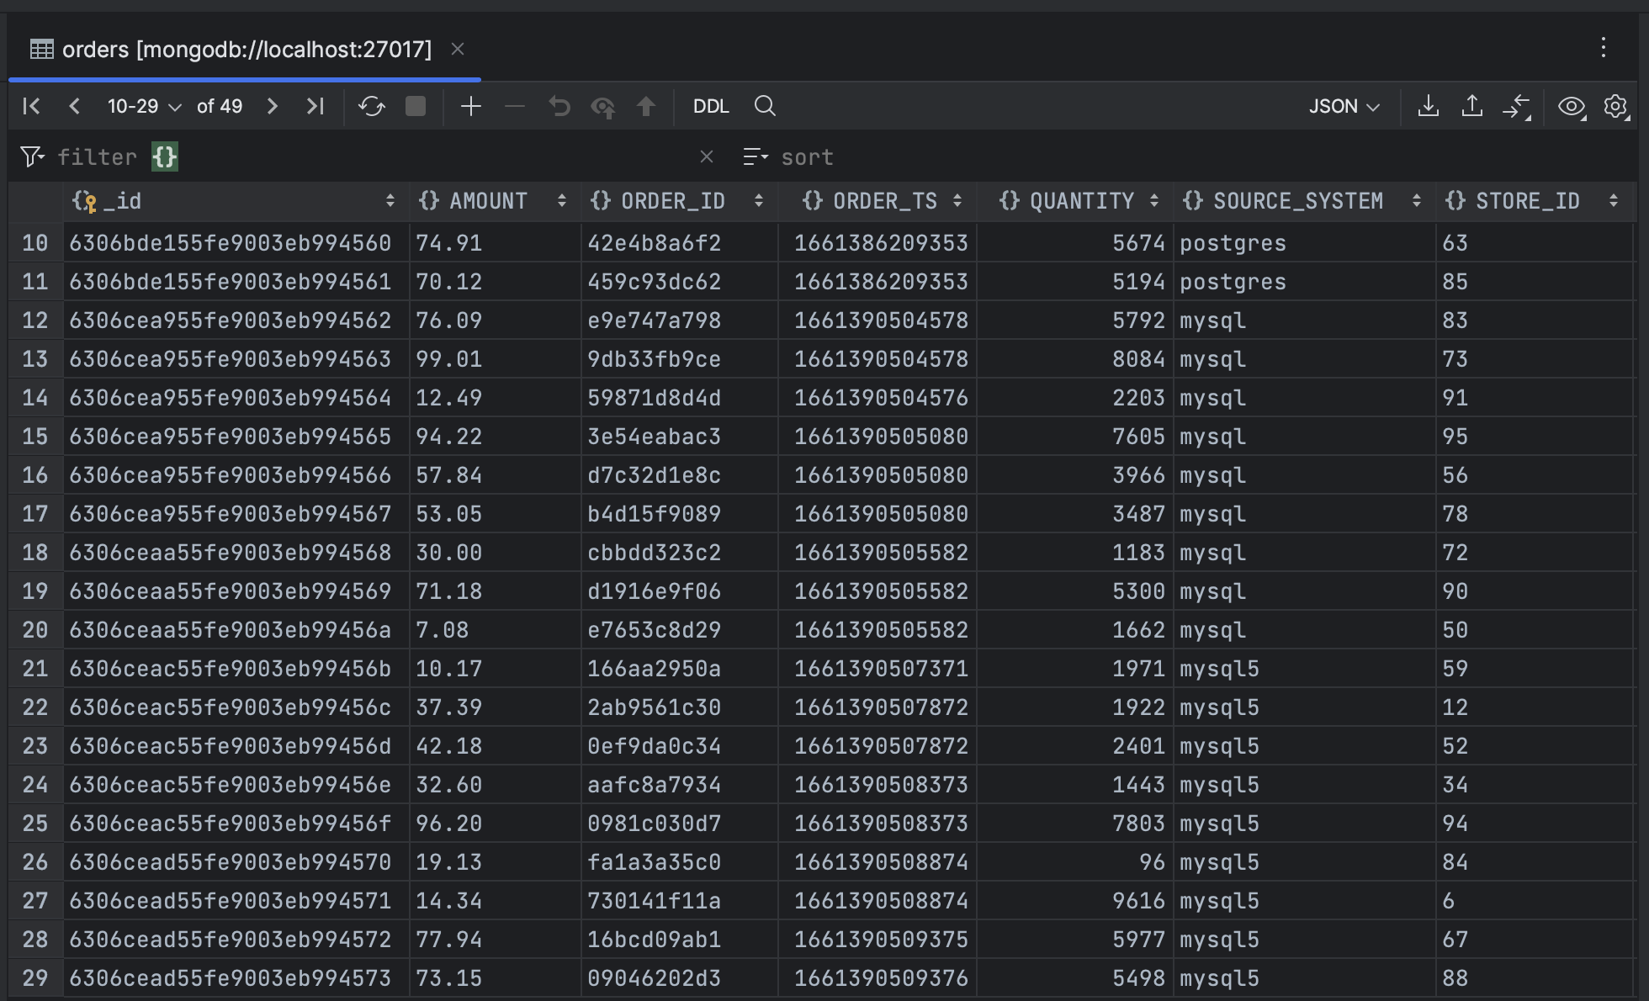This screenshot has width=1649, height=1001.
Task: Sort by the ORDER_ID column header
Action: [680, 201]
